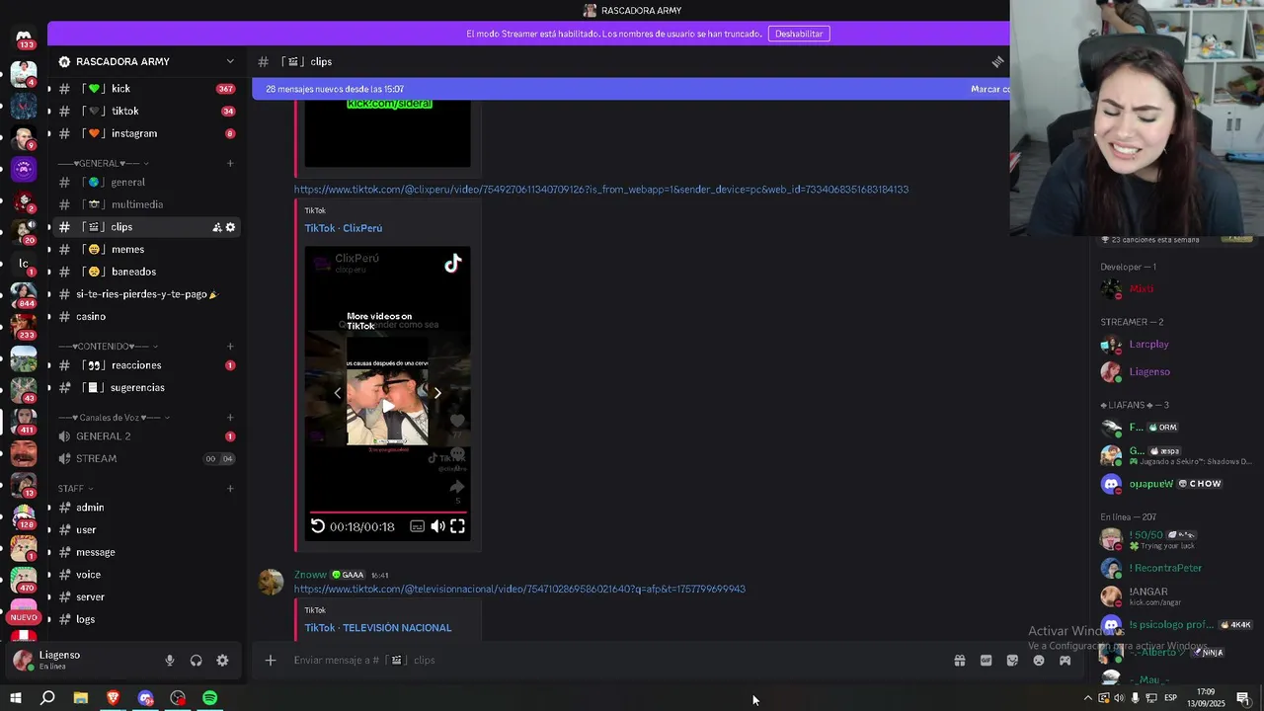Replay the ClixPerú TikTok video

coord(318,526)
